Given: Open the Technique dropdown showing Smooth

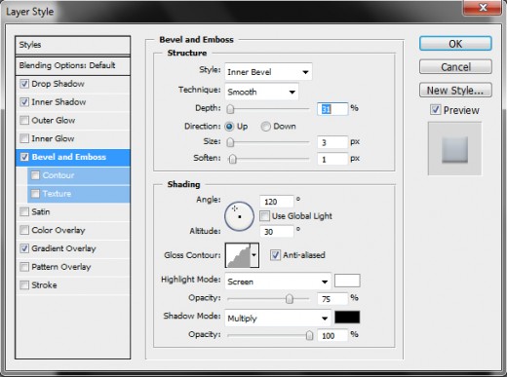Looking at the screenshot, I should [x=261, y=92].
